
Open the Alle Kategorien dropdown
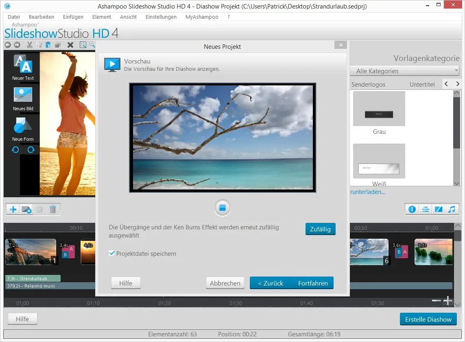pyautogui.click(x=405, y=71)
